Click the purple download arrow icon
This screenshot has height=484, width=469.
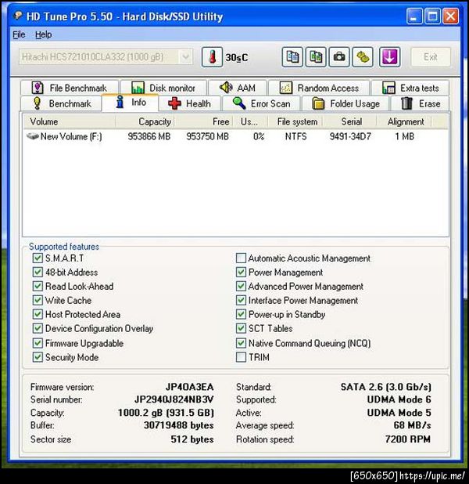tap(390, 57)
